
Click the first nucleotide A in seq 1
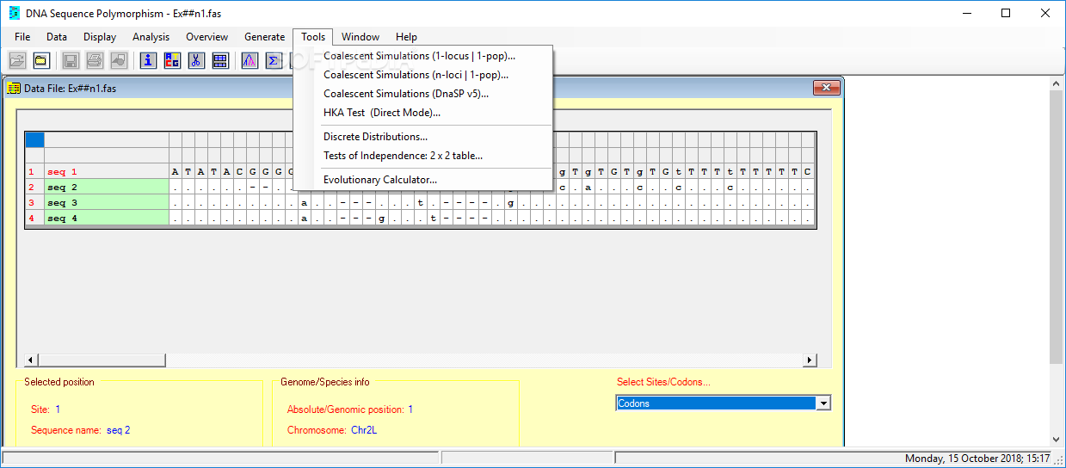[x=176, y=171]
